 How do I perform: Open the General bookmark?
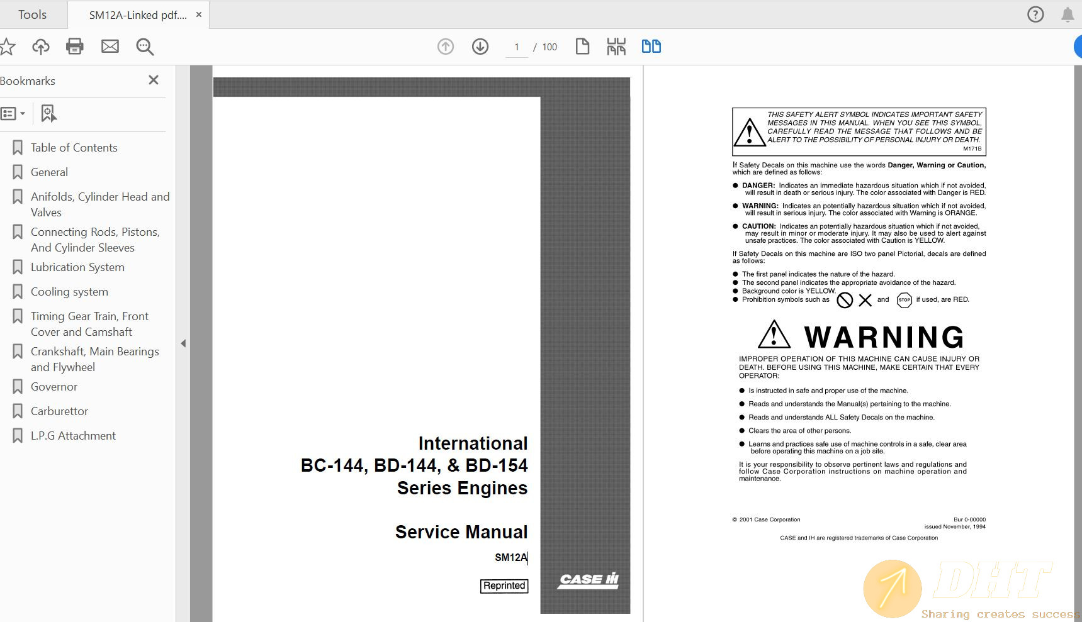pos(49,172)
